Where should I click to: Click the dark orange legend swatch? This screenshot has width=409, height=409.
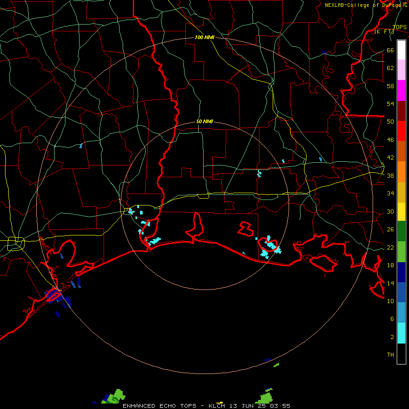[x=401, y=151]
